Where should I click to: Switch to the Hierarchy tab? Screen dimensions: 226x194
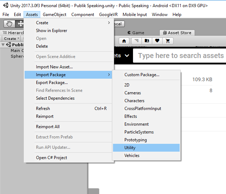point(13,33)
